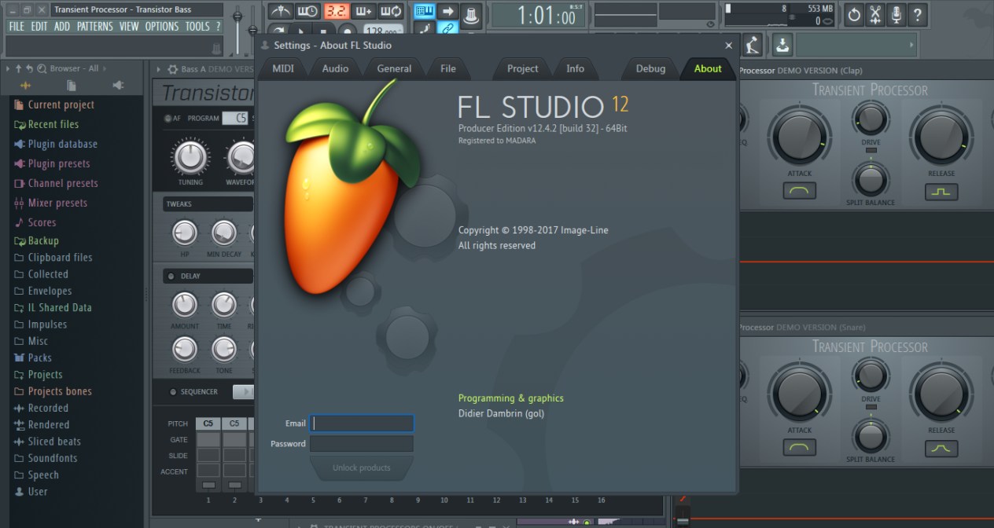This screenshot has width=994, height=528.
Task: Toggle the DELAY enable LED
Action: pos(171,277)
